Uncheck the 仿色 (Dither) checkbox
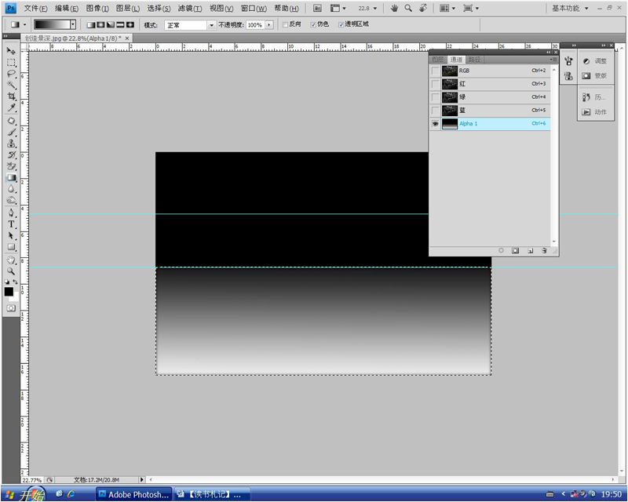This screenshot has width=628, height=502. [x=314, y=24]
